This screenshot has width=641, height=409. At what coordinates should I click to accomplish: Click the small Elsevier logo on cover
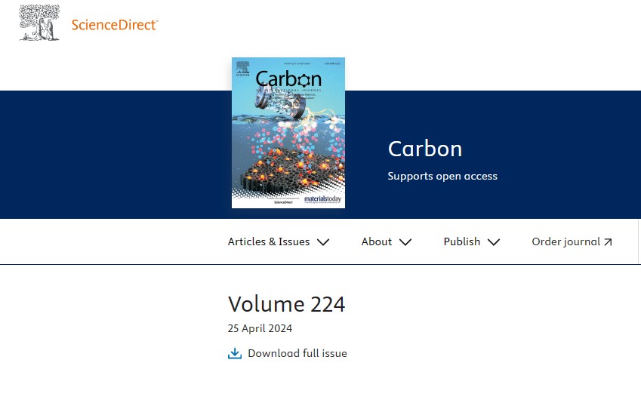coord(242,69)
